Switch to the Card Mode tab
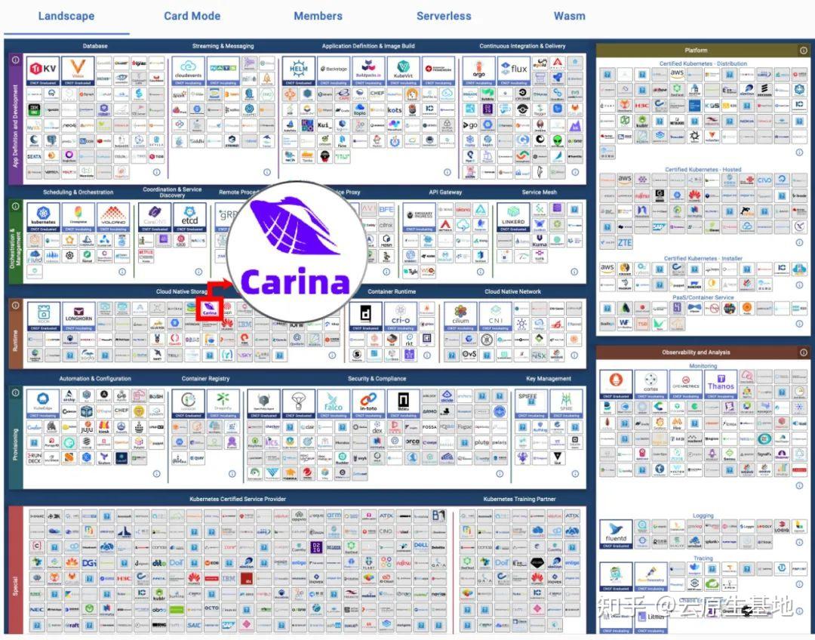This screenshot has width=815, height=640. [192, 16]
